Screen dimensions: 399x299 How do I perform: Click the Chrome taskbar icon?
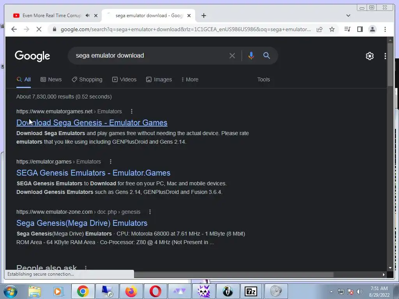pos(83,291)
